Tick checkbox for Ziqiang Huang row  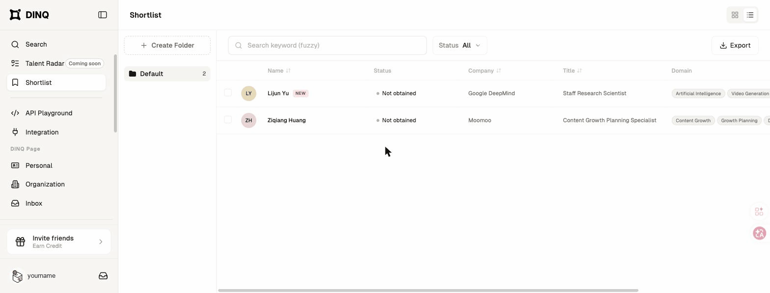[228, 120]
